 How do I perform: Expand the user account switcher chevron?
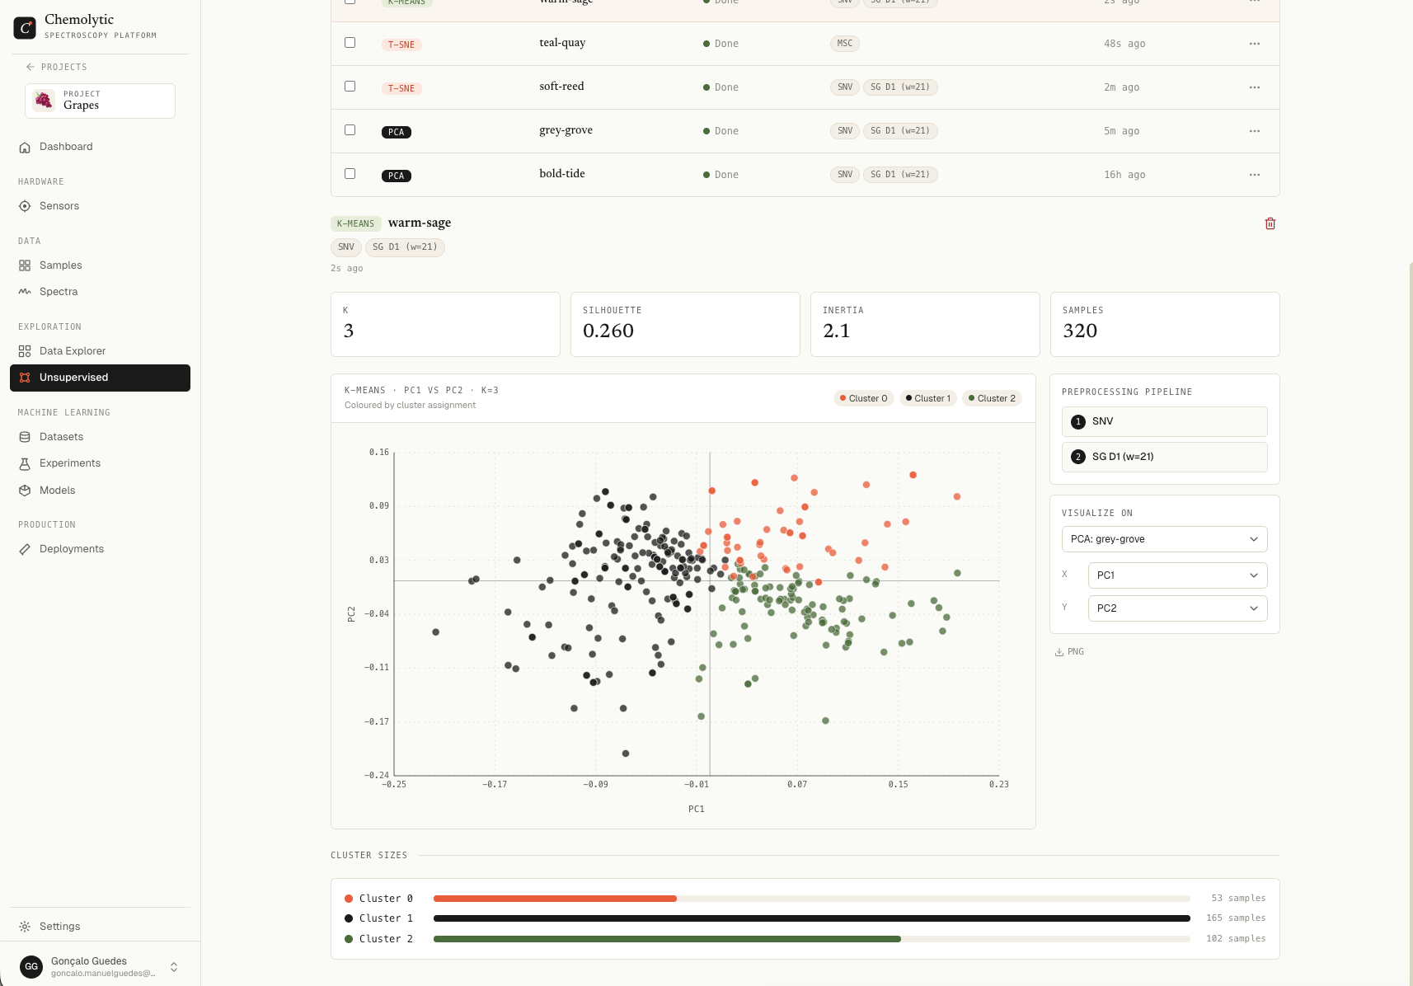click(x=174, y=967)
